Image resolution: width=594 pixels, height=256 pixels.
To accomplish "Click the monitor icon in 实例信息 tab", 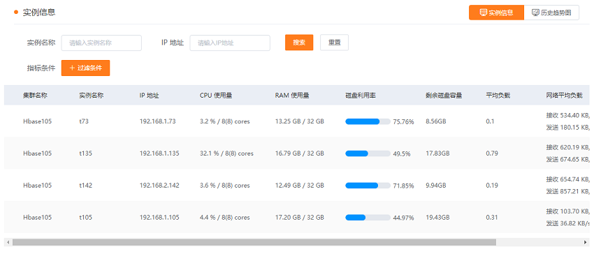I will tap(484, 13).
